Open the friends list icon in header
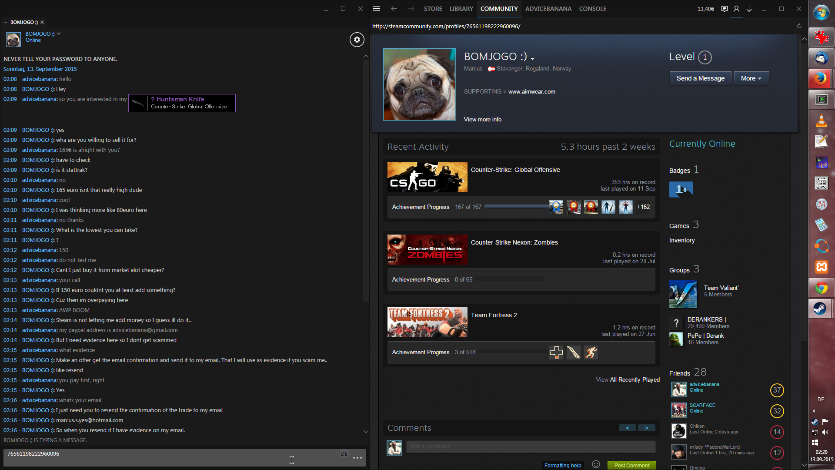 736,9
